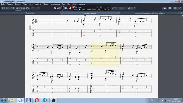Open the Нота menu
Screen dimensions: 183x103
point(31,4)
